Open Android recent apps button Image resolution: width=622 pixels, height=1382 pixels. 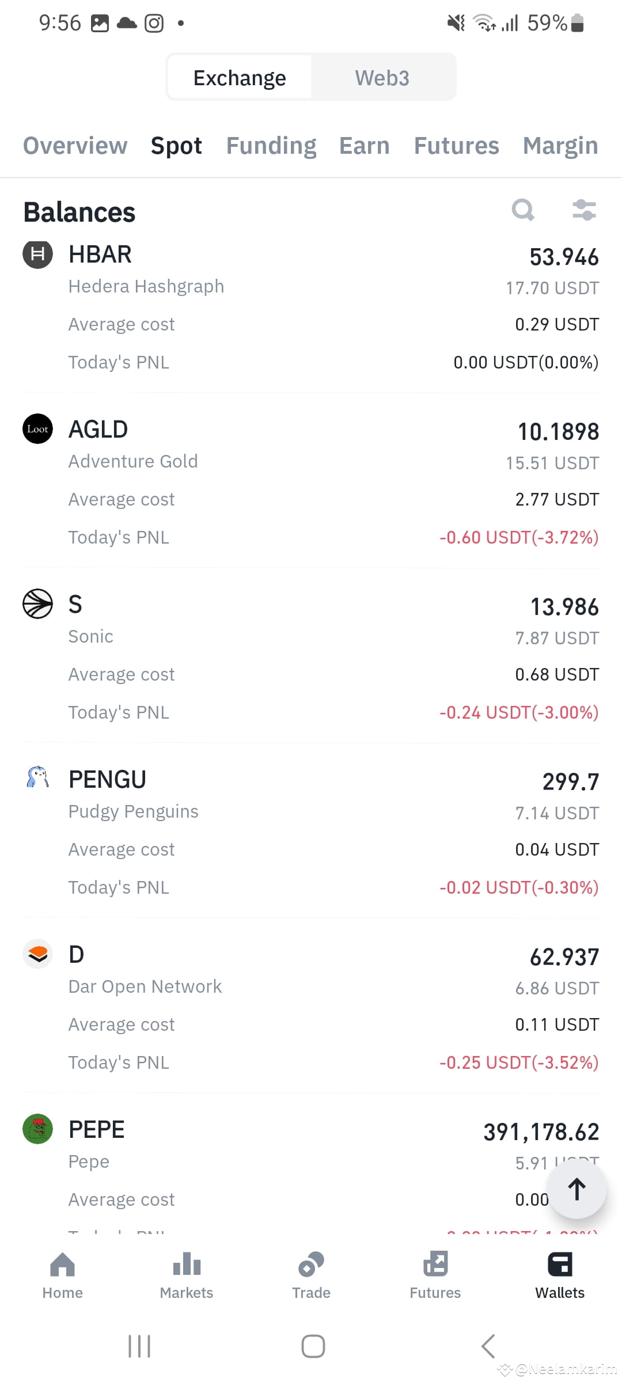[x=139, y=1346]
